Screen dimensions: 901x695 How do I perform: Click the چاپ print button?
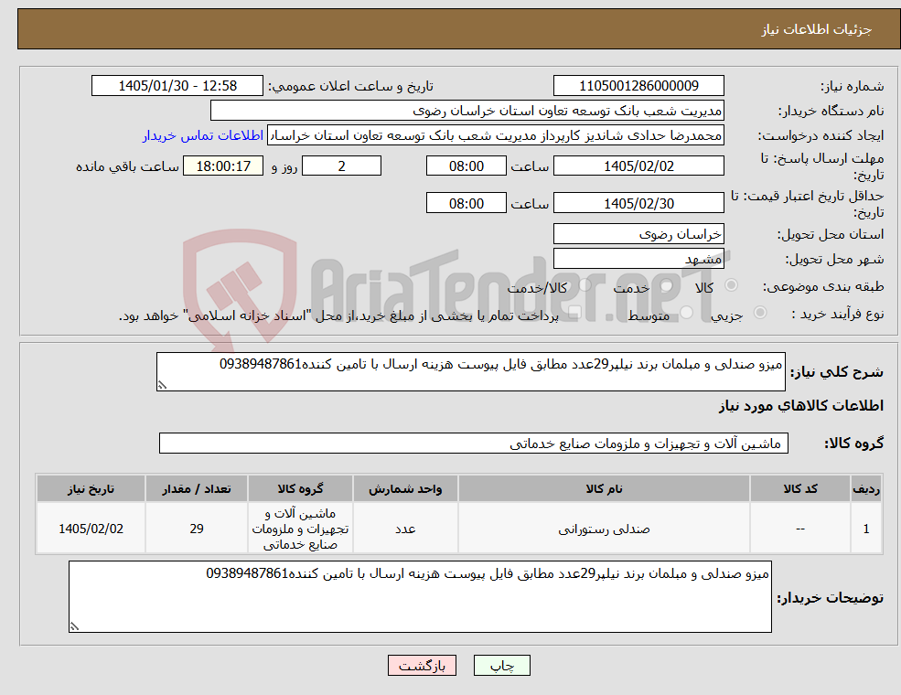point(501,665)
